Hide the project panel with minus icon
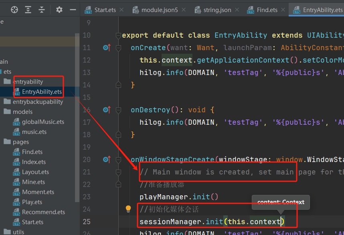344x235 pixels. [73, 10]
